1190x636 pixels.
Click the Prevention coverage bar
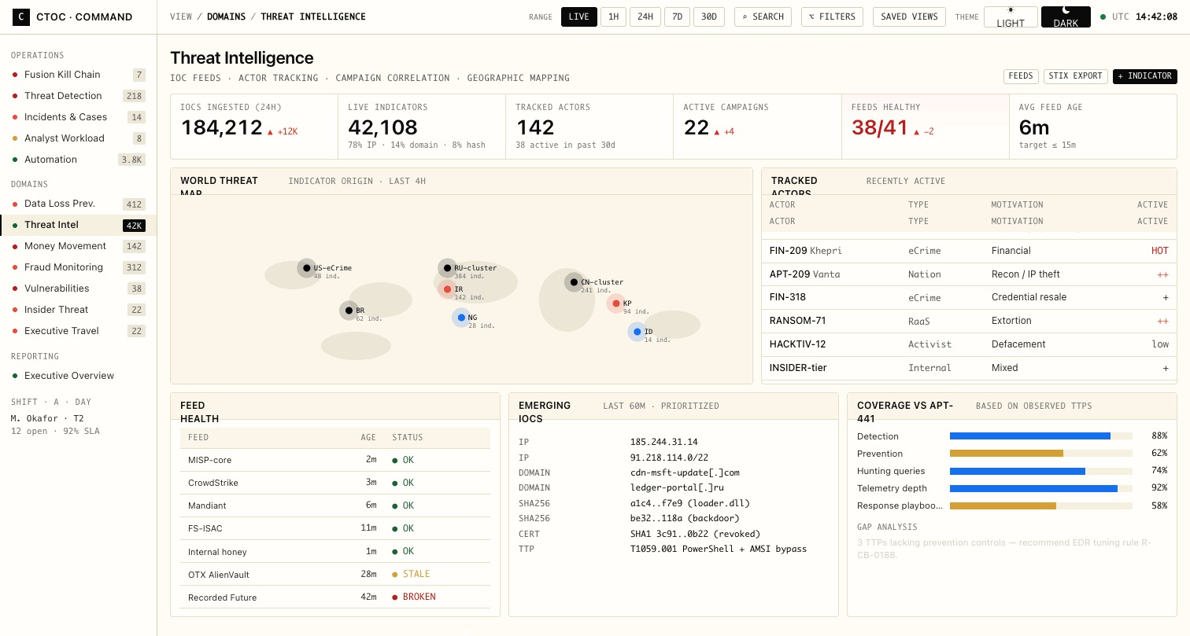[1040, 453]
